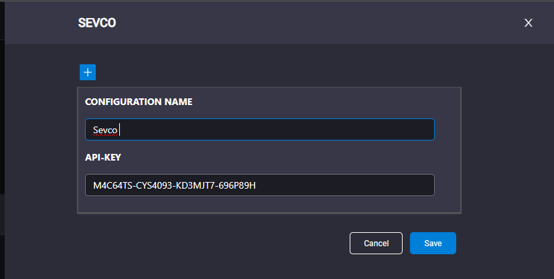This screenshot has width=554, height=279.
Task: Cancel the Sevco configuration changes
Action: click(376, 243)
